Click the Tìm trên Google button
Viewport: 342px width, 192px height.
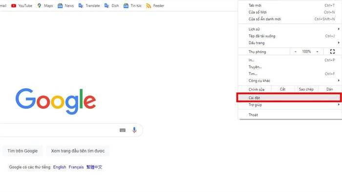click(22, 151)
